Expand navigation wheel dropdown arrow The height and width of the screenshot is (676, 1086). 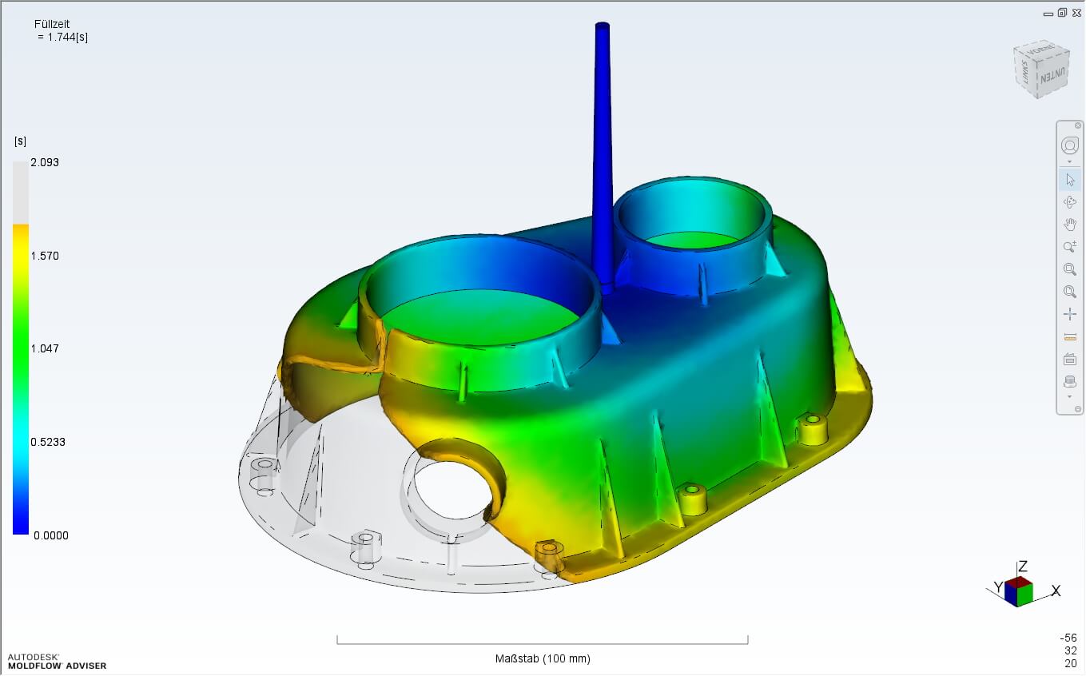[x=1070, y=161]
